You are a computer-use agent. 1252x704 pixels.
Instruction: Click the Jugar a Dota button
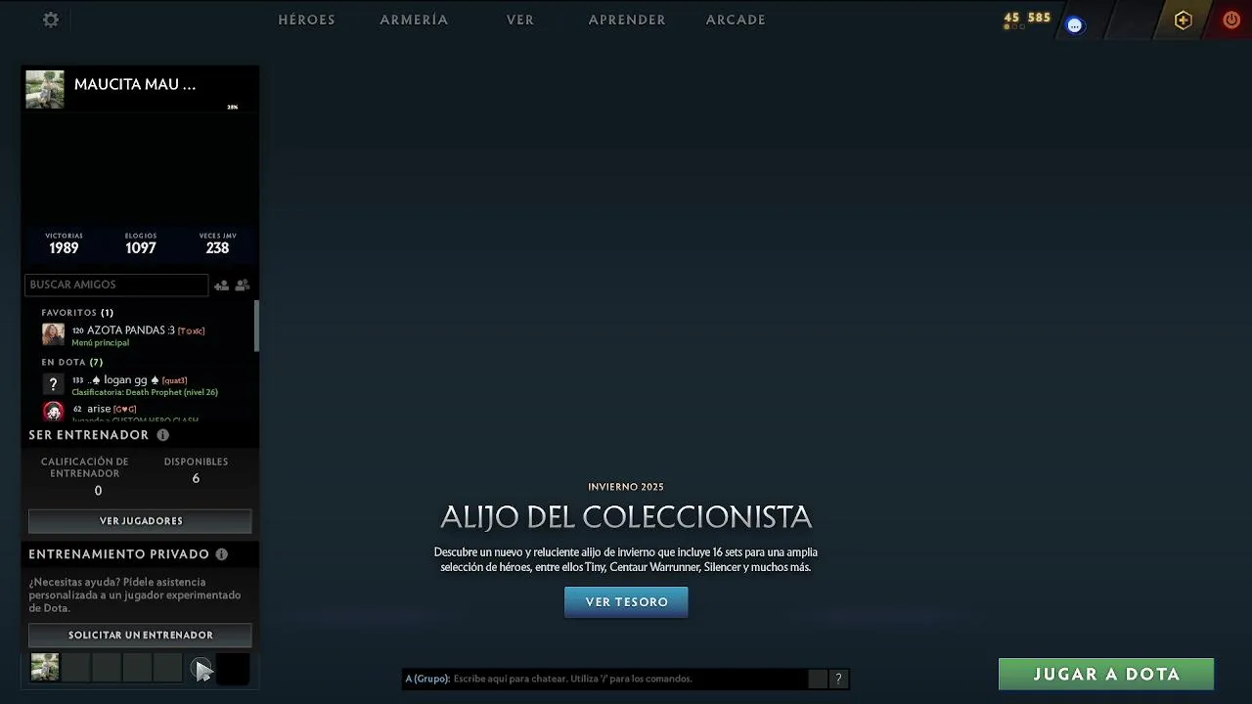(x=1106, y=674)
